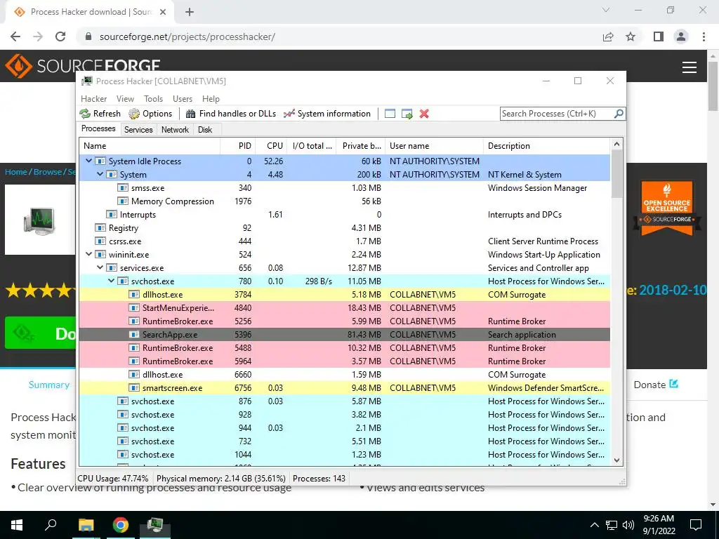Collapse the wininit.exe tree node

coord(88,254)
